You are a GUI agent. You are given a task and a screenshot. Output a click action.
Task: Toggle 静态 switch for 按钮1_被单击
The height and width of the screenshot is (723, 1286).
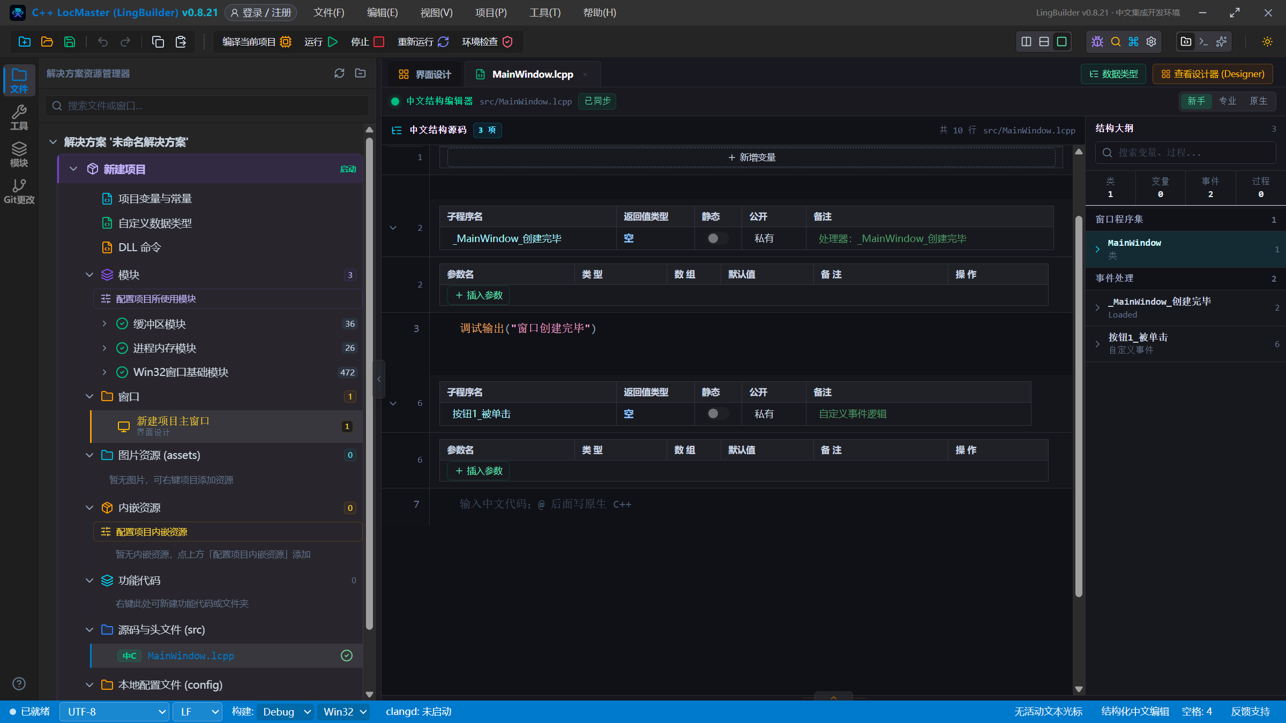coord(717,413)
